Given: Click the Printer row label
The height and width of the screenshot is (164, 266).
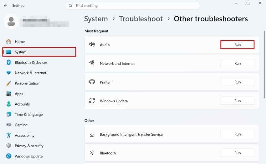Looking at the screenshot, I should click(105, 82).
